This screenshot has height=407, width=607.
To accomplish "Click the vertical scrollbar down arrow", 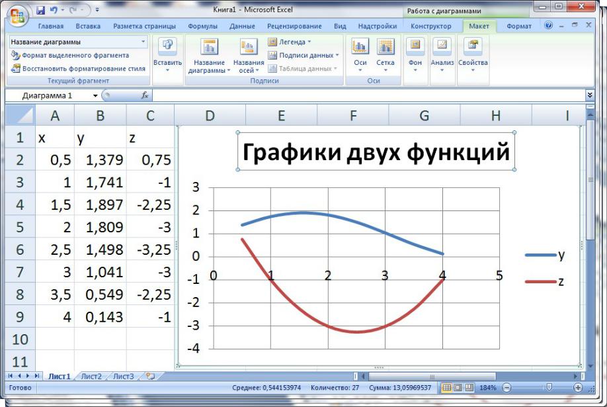I will pyautogui.click(x=590, y=366).
